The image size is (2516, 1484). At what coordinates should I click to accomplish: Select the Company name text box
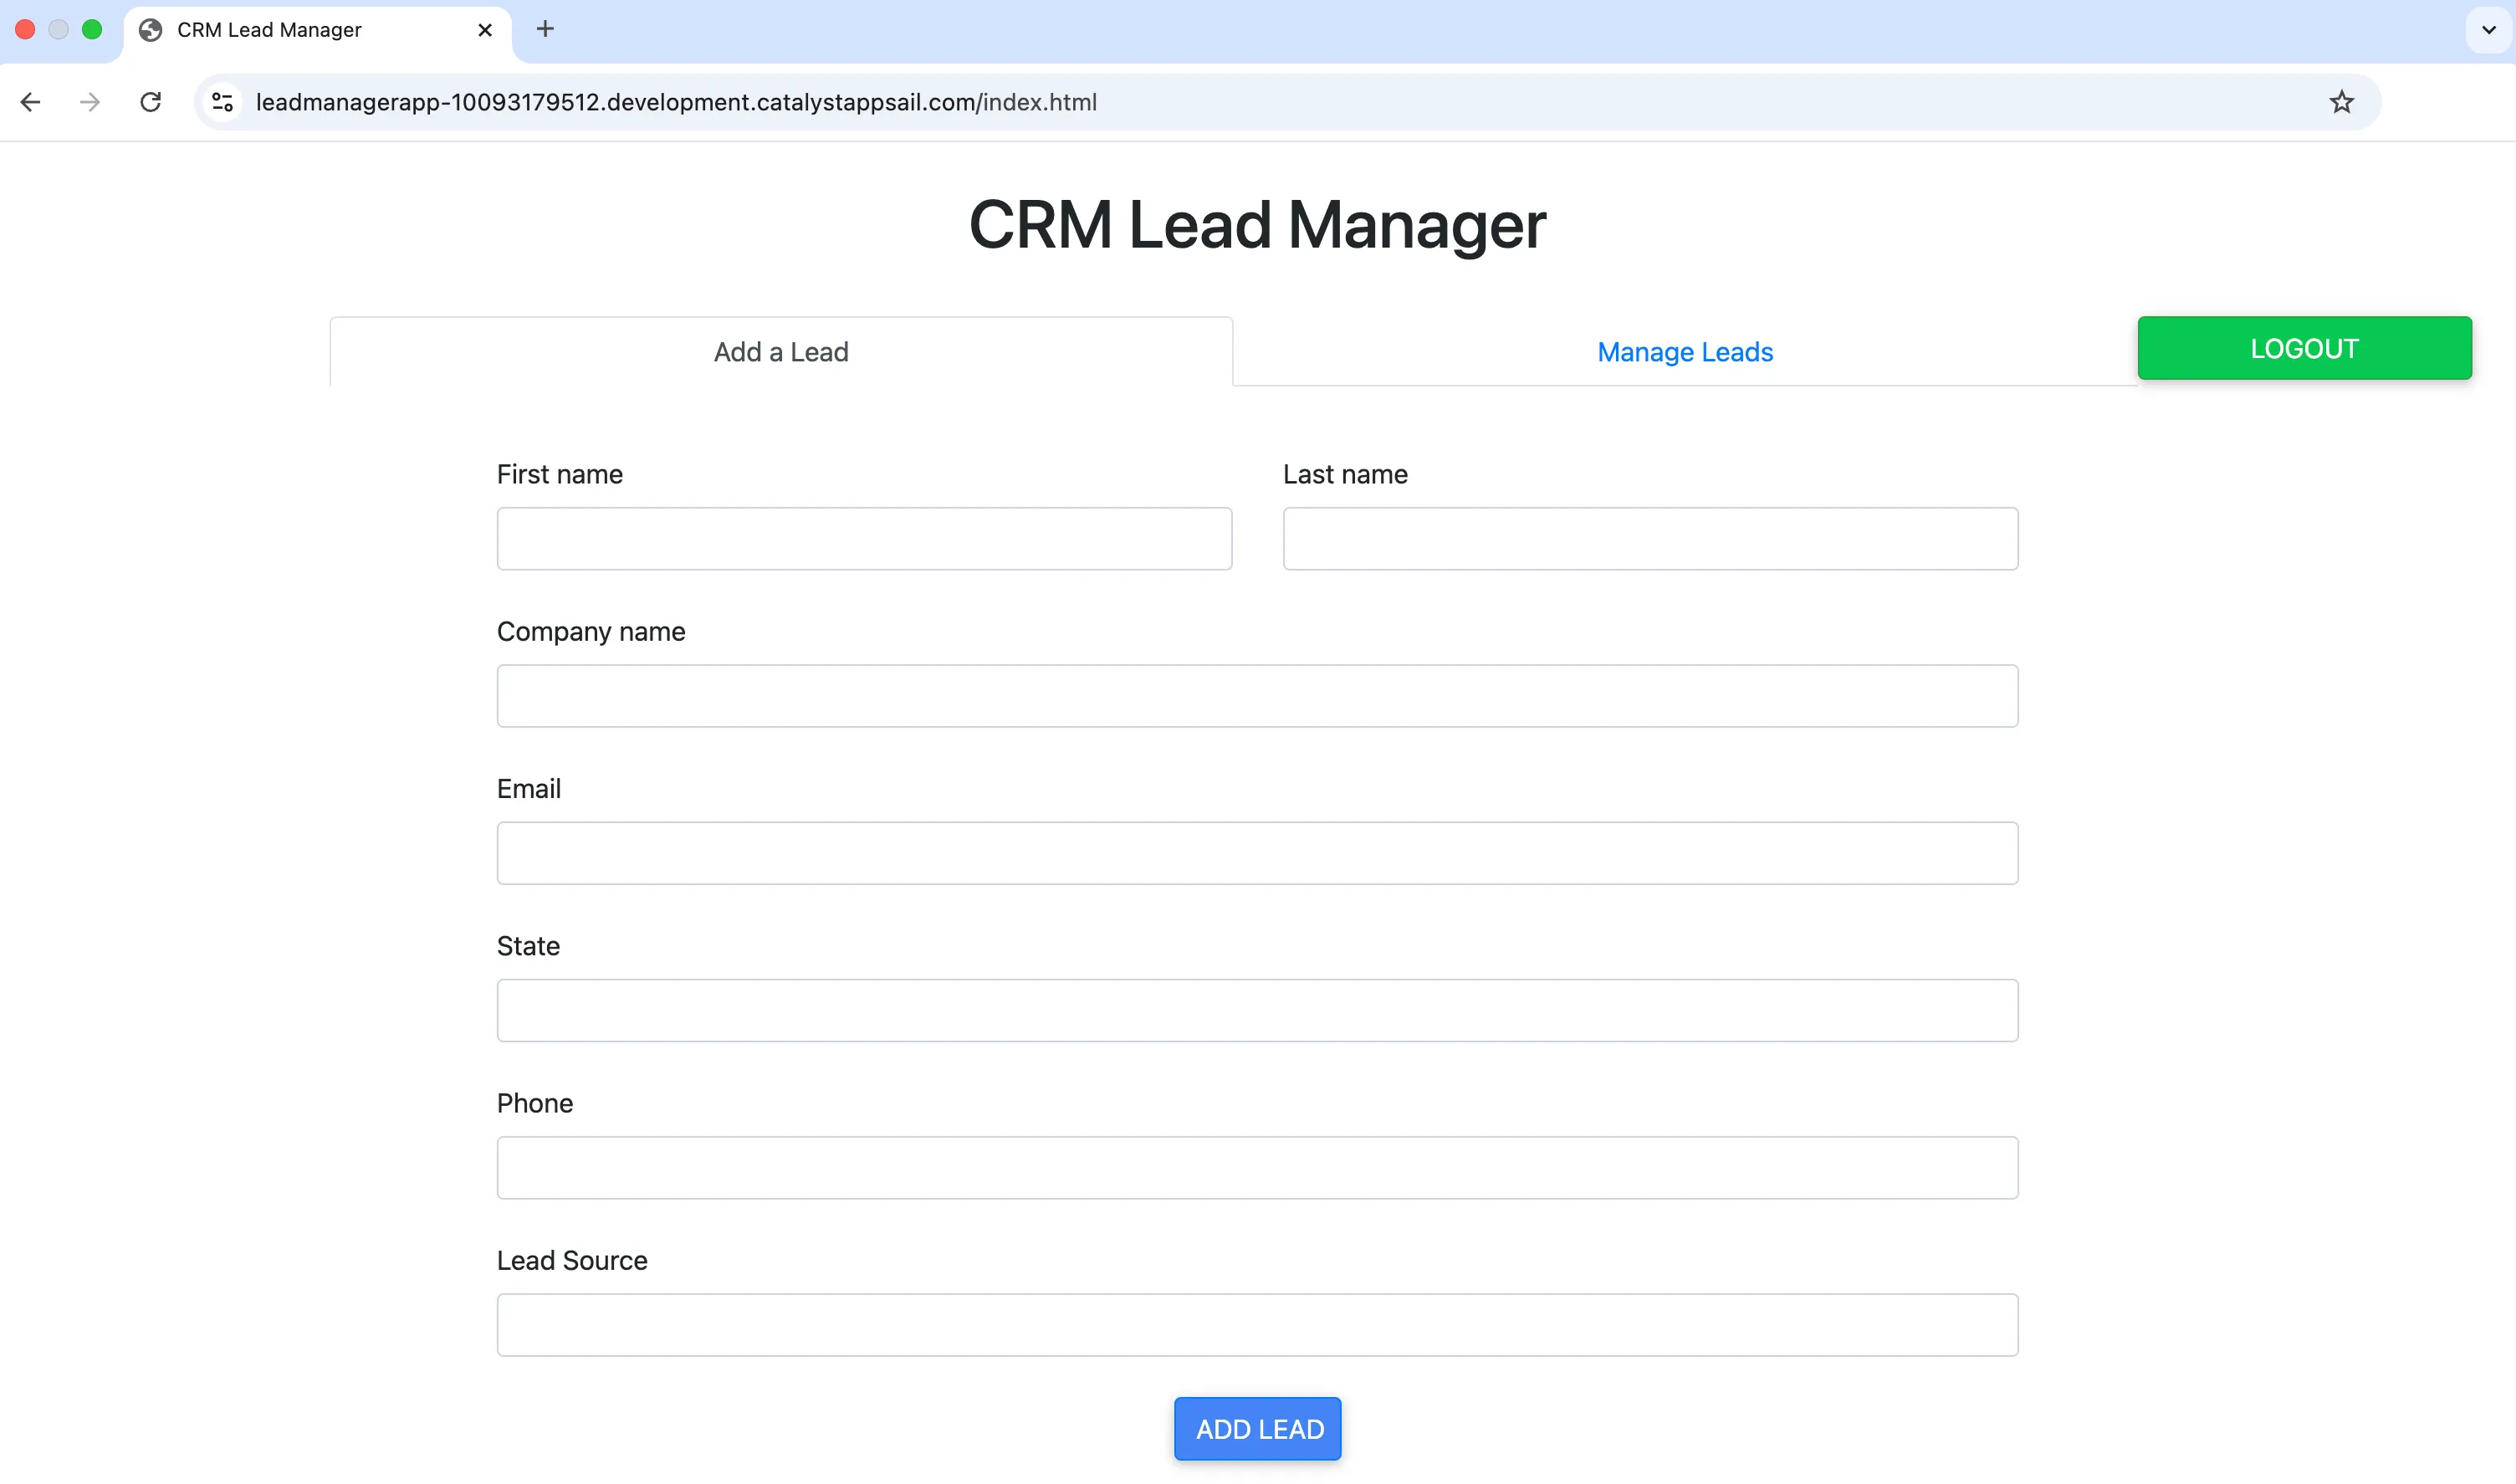pos(1256,696)
